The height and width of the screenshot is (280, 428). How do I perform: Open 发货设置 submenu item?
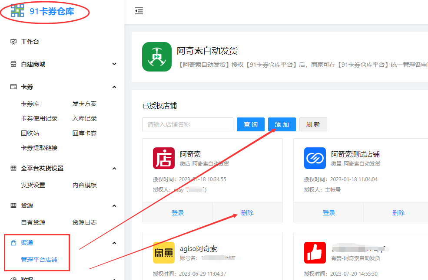click(x=33, y=185)
